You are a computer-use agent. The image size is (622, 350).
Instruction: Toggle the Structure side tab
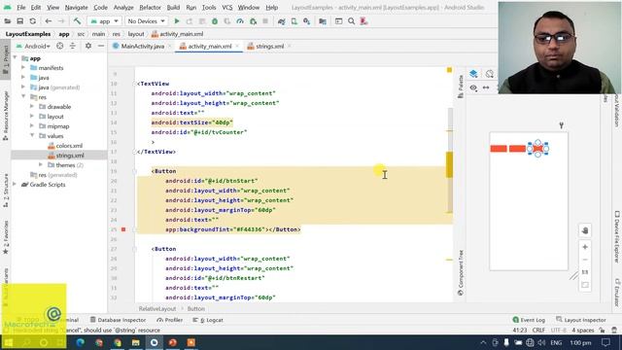[x=6, y=191]
